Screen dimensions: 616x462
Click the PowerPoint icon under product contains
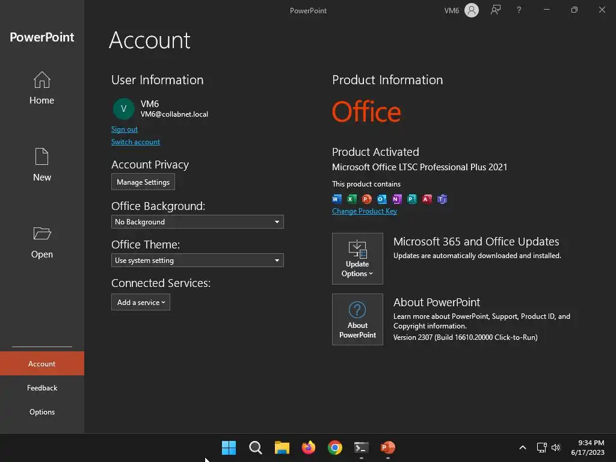click(366, 199)
